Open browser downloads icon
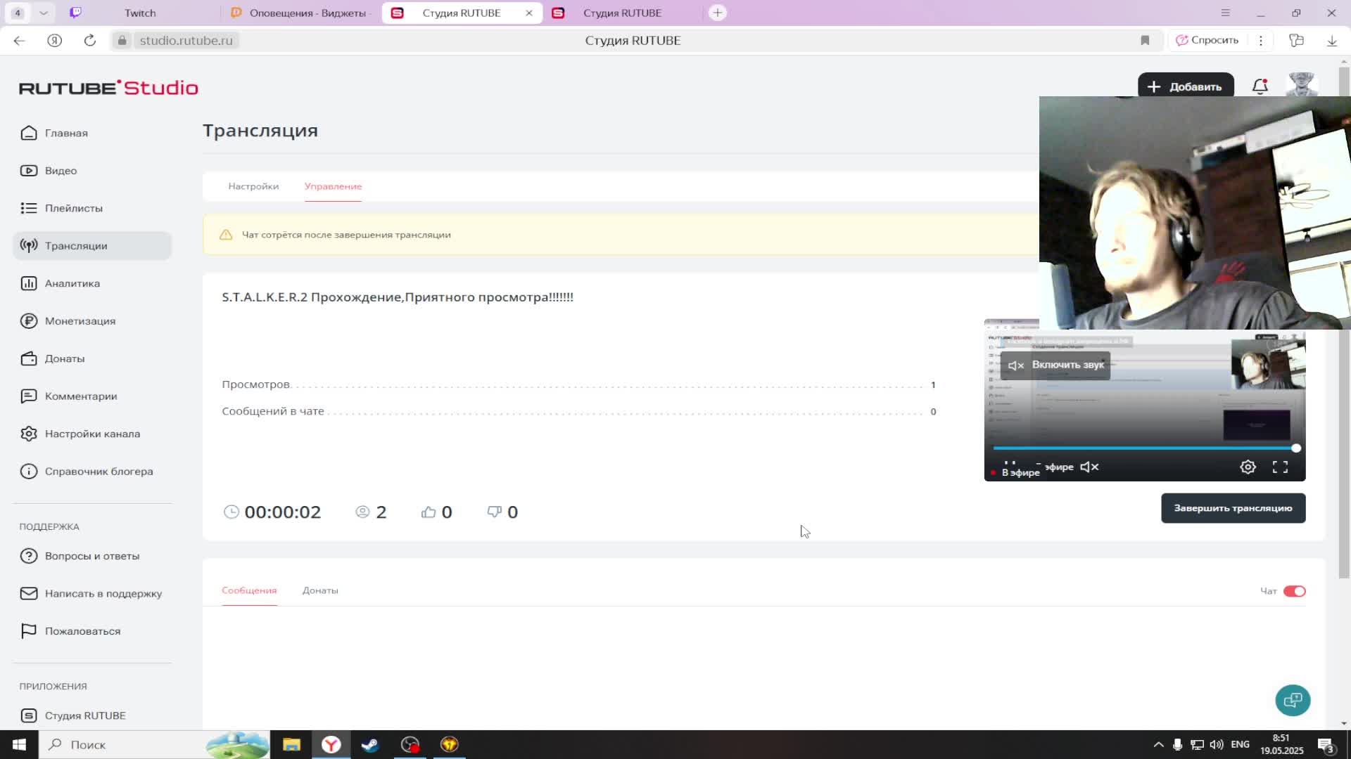Image resolution: width=1351 pixels, height=759 pixels. click(x=1331, y=40)
